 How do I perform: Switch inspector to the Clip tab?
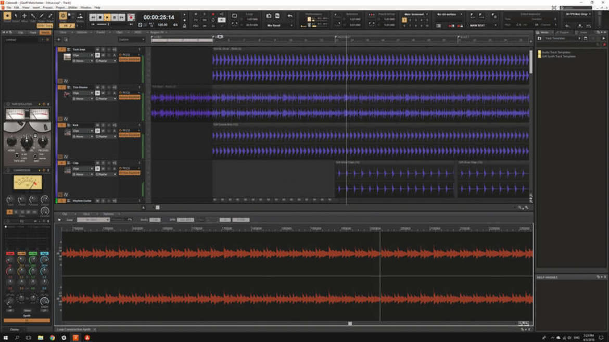click(21, 33)
